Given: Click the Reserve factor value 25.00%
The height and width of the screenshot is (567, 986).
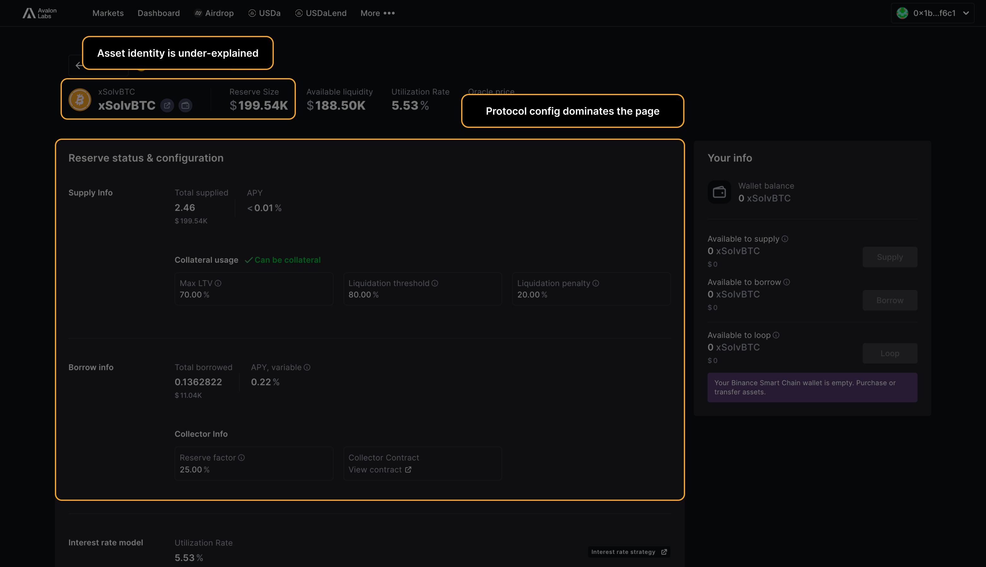Looking at the screenshot, I should [x=195, y=470].
